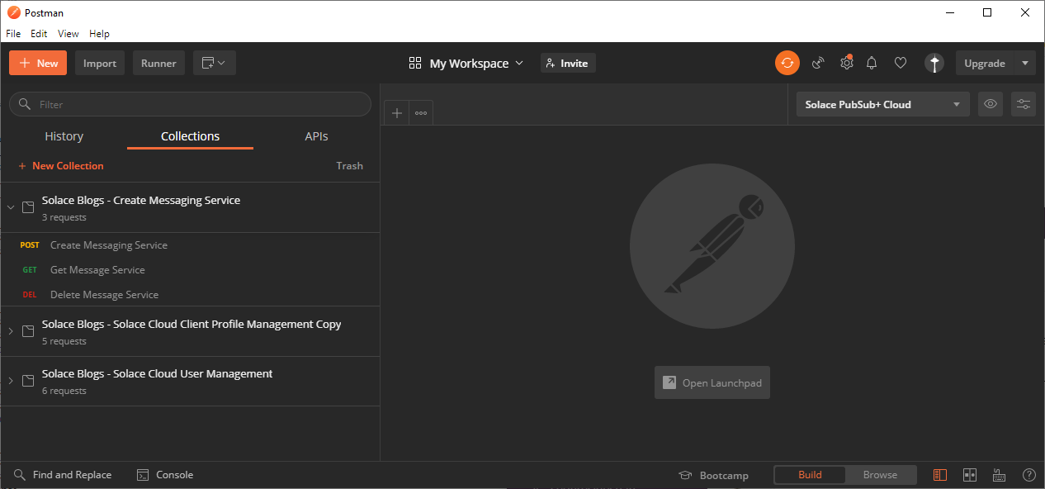Viewport: 1045px width, 489px height.
Task: Click the environment quick look eye icon
Action: pos(991,104)
